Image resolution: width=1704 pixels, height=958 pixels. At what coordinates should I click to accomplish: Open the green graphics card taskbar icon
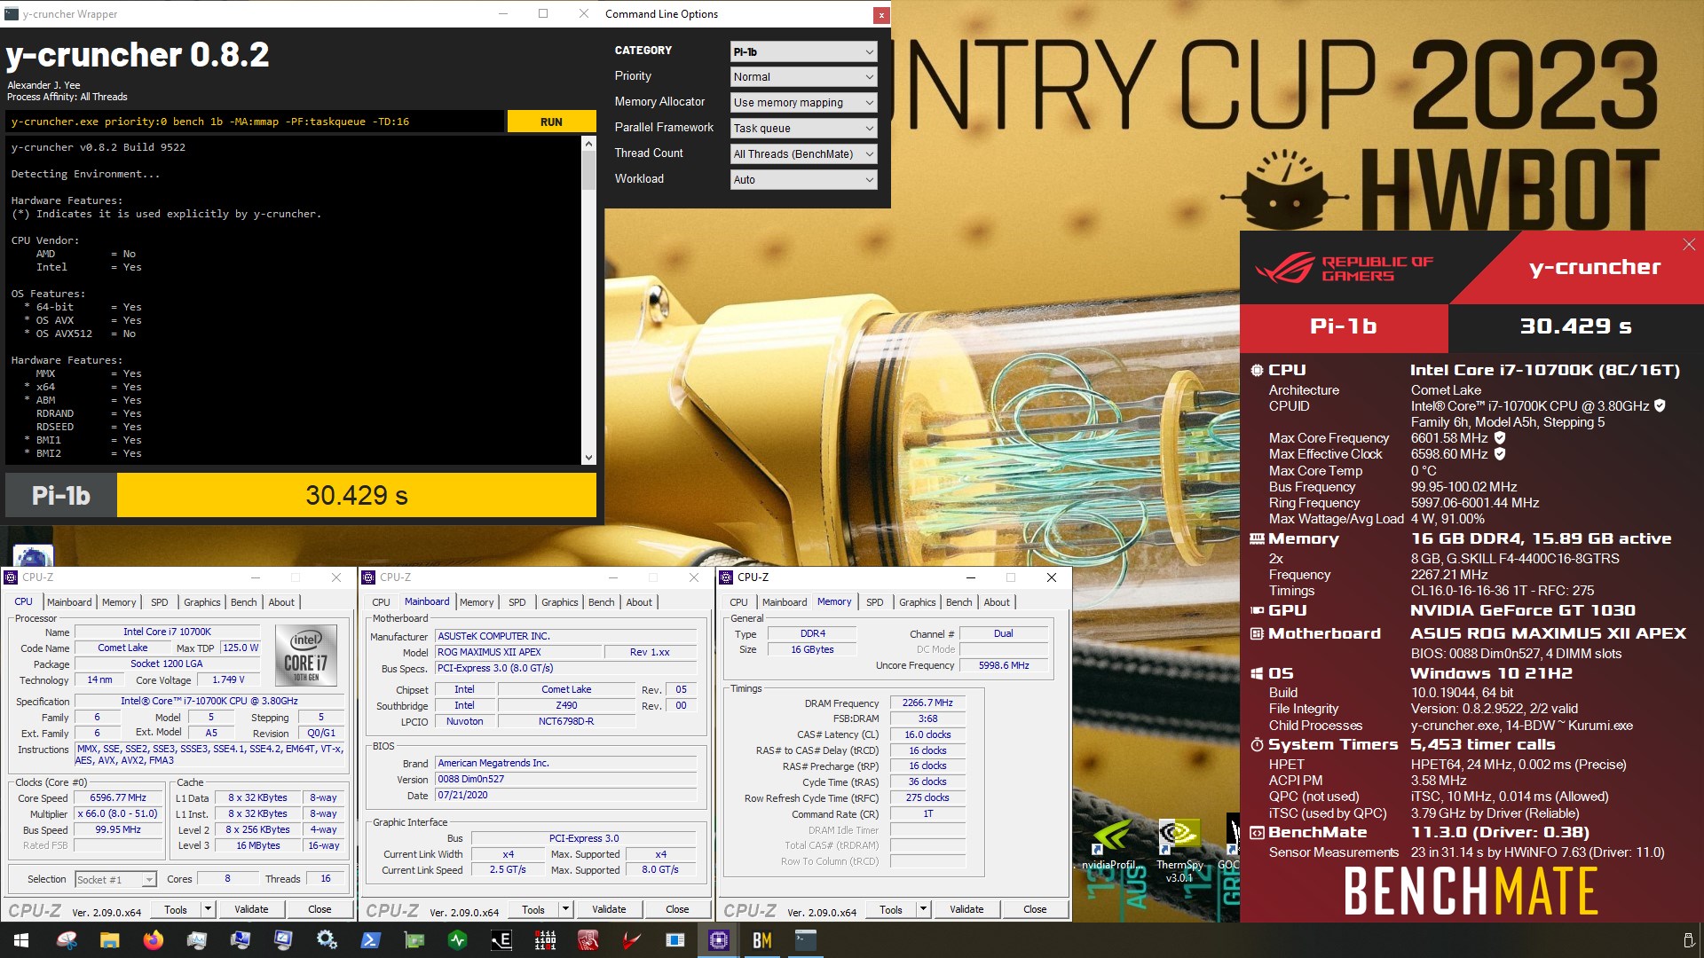point(414,940)
